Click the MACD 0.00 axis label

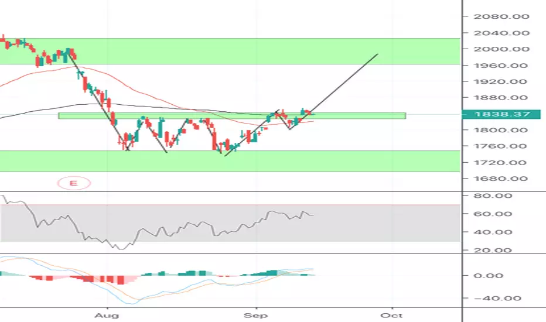[489, 276]
